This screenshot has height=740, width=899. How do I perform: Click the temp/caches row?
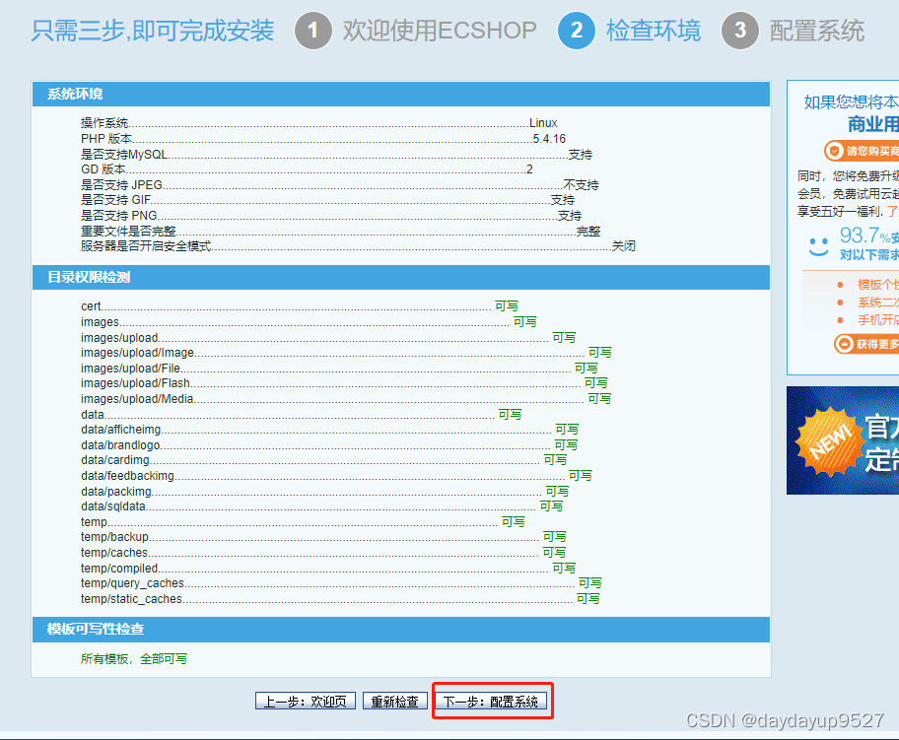[323, 553]
